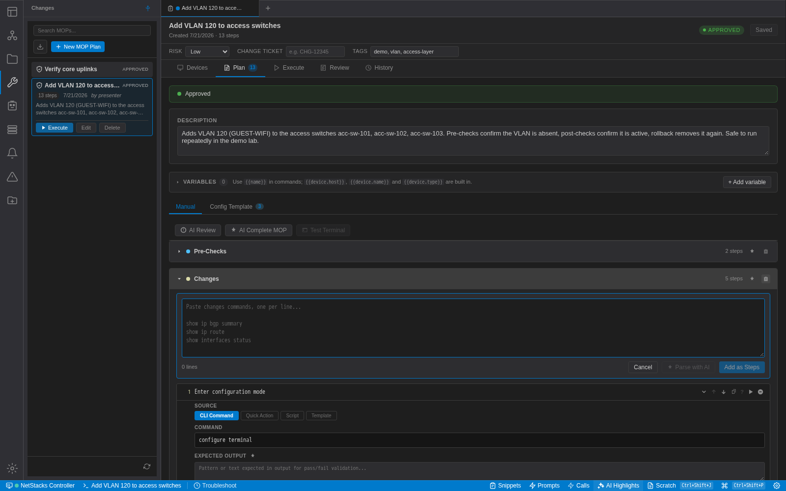Click the stacked servers sidebar icon
The image size is (786, 491).
coord(12,130)
